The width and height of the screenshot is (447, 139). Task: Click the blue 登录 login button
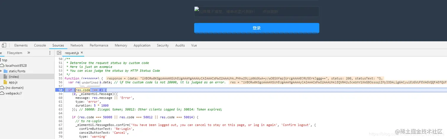click(257, 28)
